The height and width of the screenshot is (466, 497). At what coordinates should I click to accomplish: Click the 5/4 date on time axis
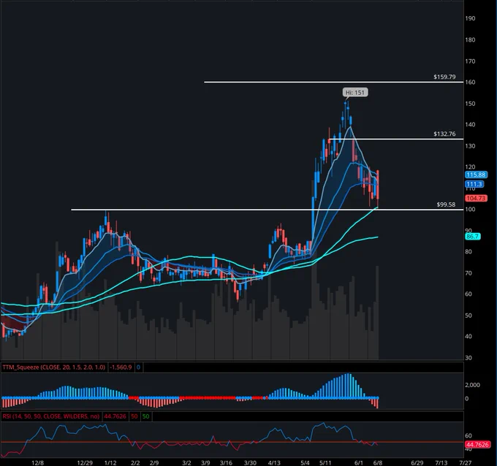305,462
